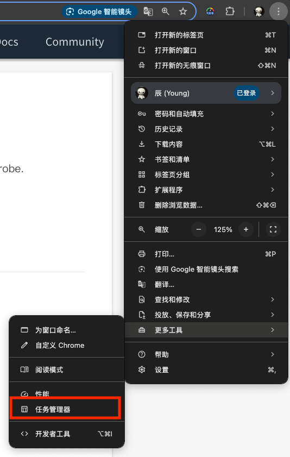Click the colorful extension icon in toolbar

[210, 11]
